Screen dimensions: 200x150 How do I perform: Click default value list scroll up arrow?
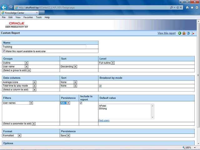pos(152,106)
